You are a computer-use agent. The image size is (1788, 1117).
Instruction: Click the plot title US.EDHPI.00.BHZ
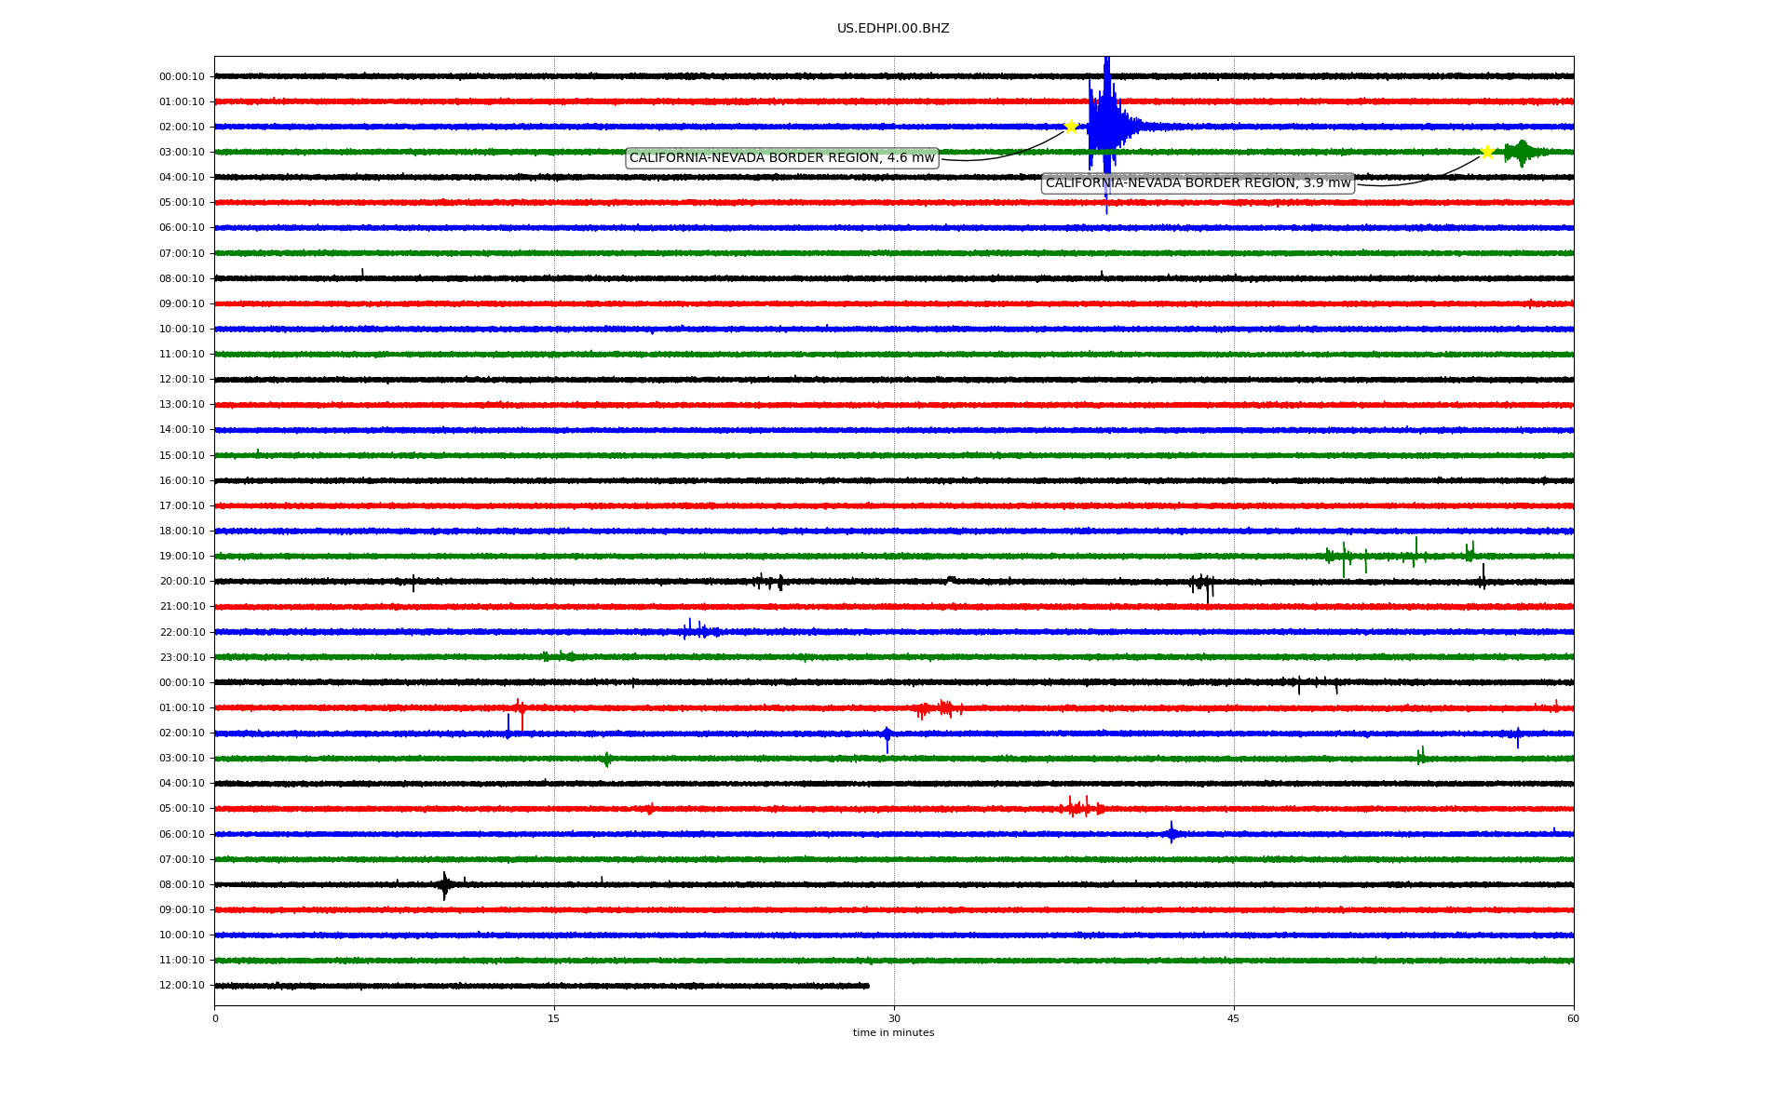tap(893, 29)
